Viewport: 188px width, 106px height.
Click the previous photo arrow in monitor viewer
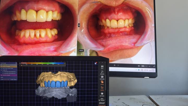point(79,25)
